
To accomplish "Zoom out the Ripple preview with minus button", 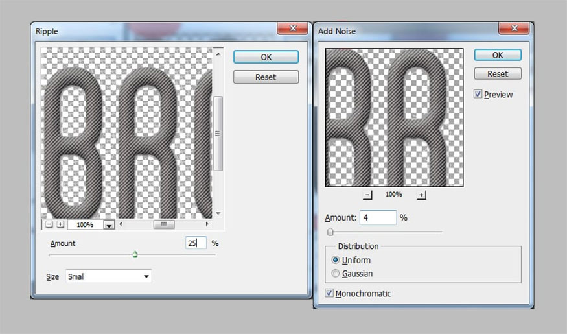I will click(49, 224).
